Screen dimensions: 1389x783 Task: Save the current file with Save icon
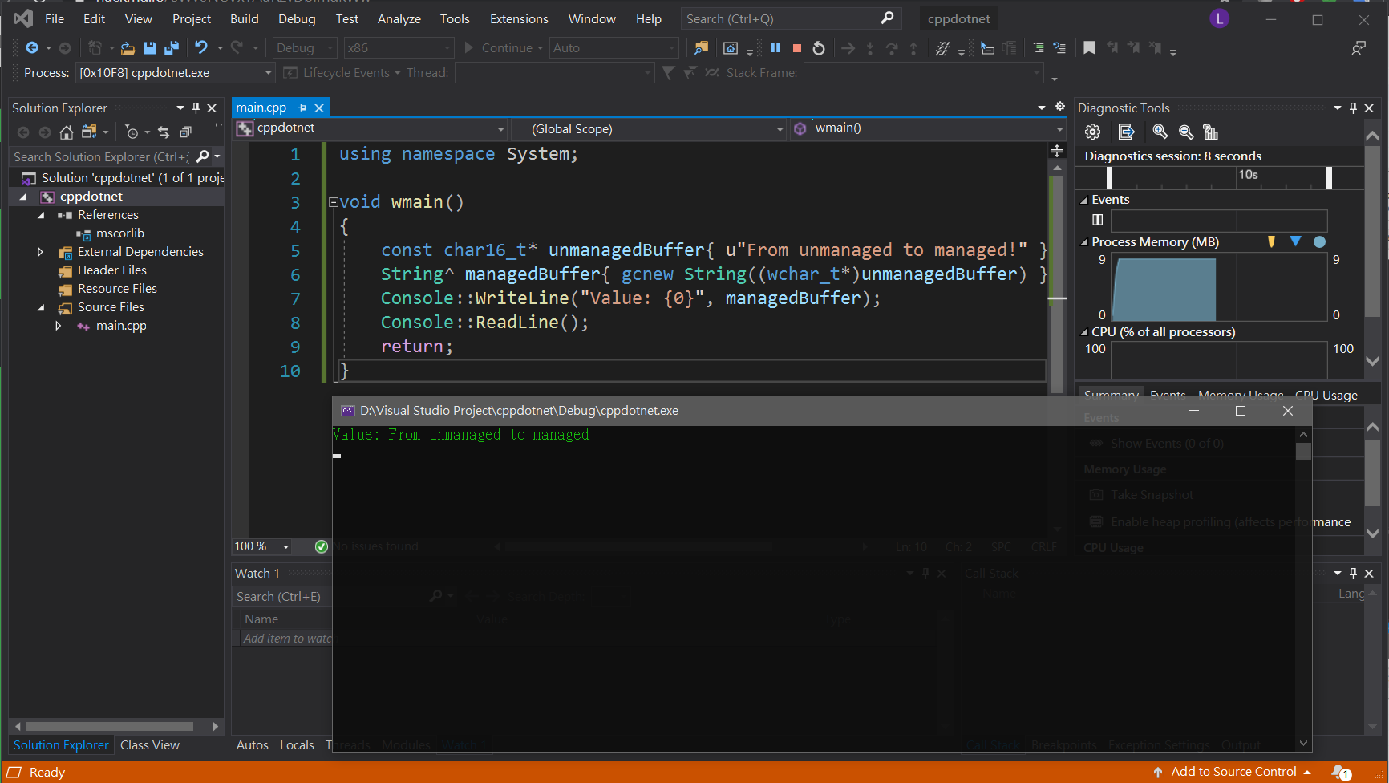(x=149, y=48)
